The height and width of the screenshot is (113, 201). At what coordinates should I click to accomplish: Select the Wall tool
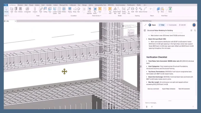12,10
